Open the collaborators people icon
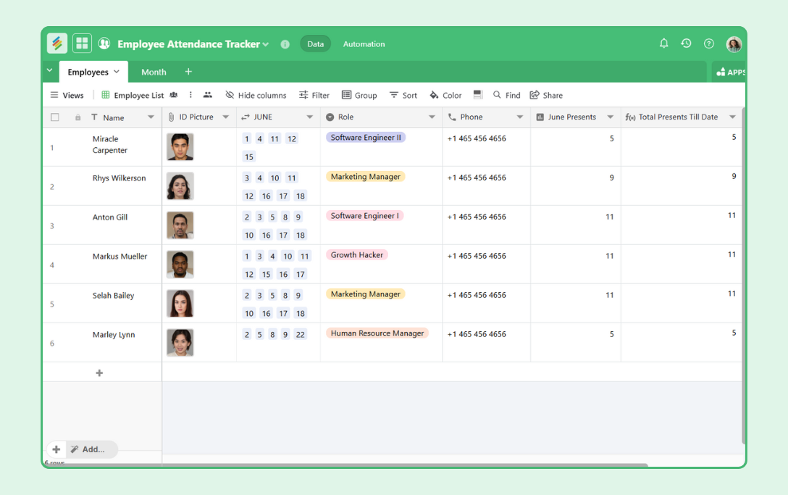This screenshot has height=495, width=788. (x=208, y=94)
